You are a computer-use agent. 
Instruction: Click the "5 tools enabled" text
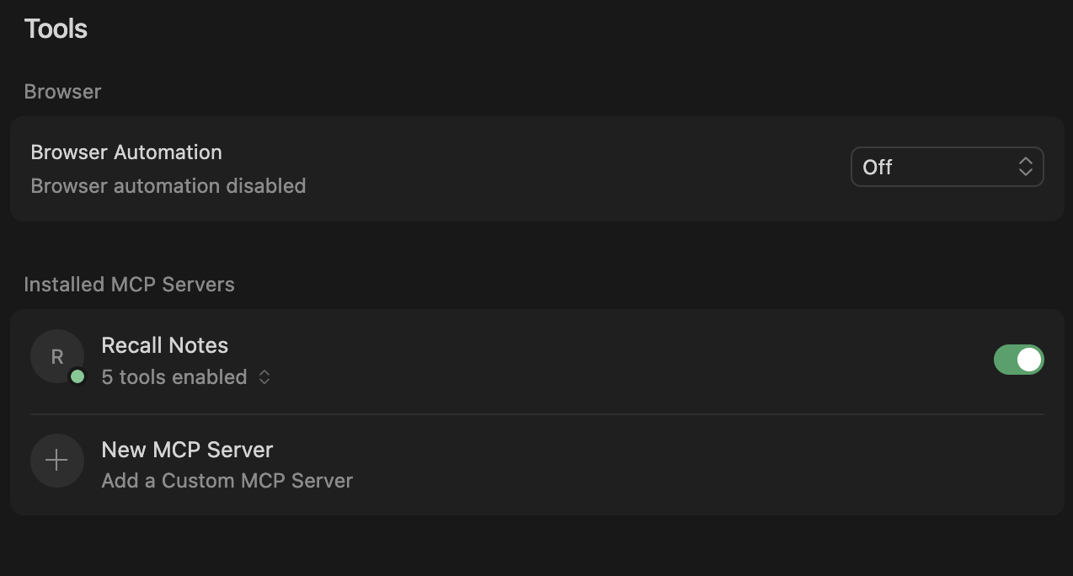(173, 377)
